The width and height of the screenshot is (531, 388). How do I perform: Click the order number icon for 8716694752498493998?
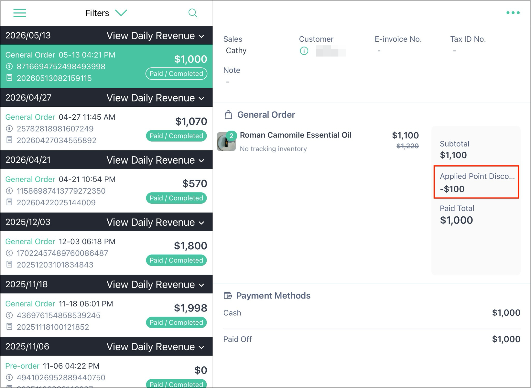click(9, 66)
